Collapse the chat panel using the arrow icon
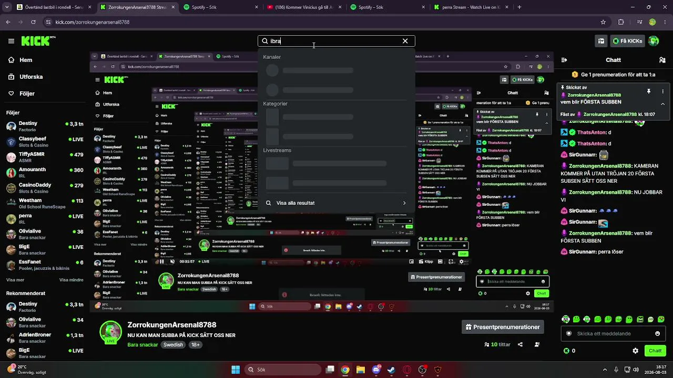This screenshot has height=378, width=673. pos(564,60)
